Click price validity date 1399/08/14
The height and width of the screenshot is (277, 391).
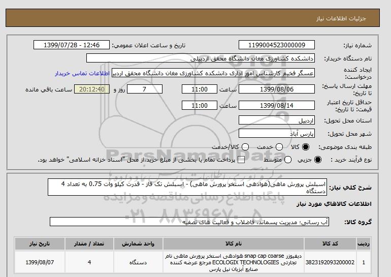(277, 105)
